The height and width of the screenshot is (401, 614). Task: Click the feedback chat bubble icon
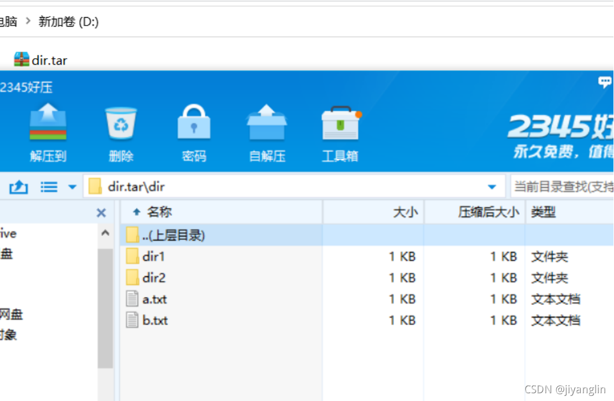(604, 82)
